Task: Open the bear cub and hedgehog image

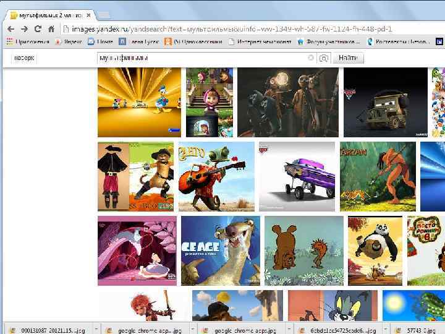Action: coord(303,250)
